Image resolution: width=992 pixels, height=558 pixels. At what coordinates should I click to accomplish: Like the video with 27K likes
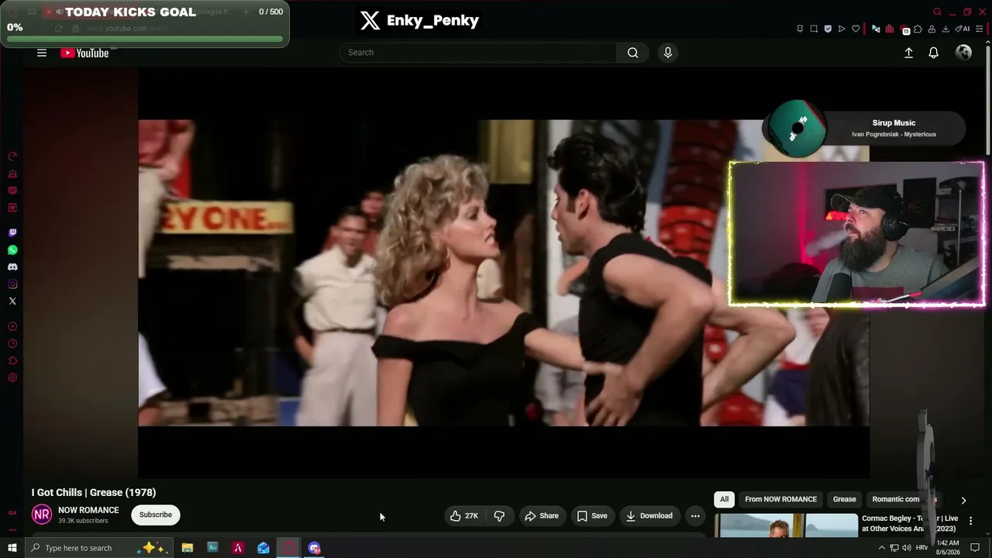pos(464,516)
